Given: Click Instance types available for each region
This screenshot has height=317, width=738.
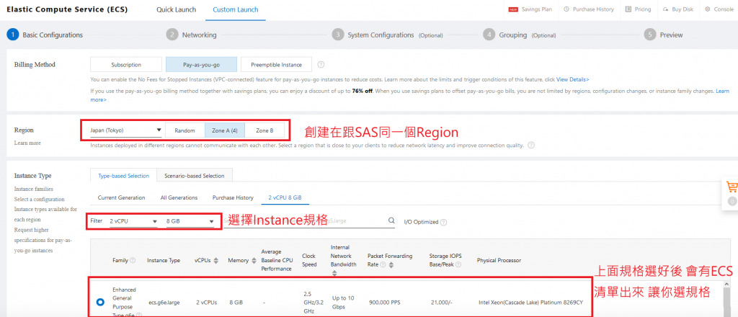Looking at the screenshot, I should (45, 214).
